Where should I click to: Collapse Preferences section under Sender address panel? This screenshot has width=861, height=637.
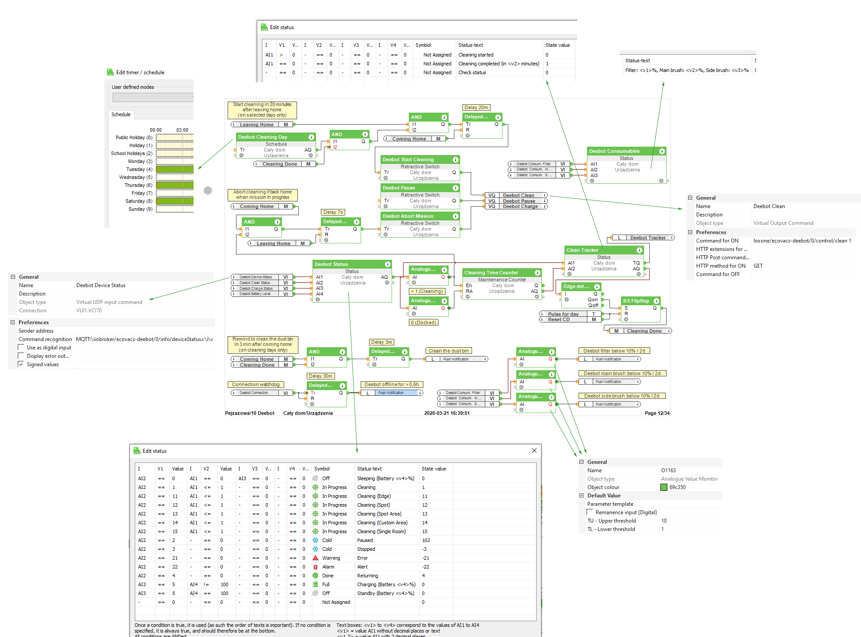click(x=13, y=322)
